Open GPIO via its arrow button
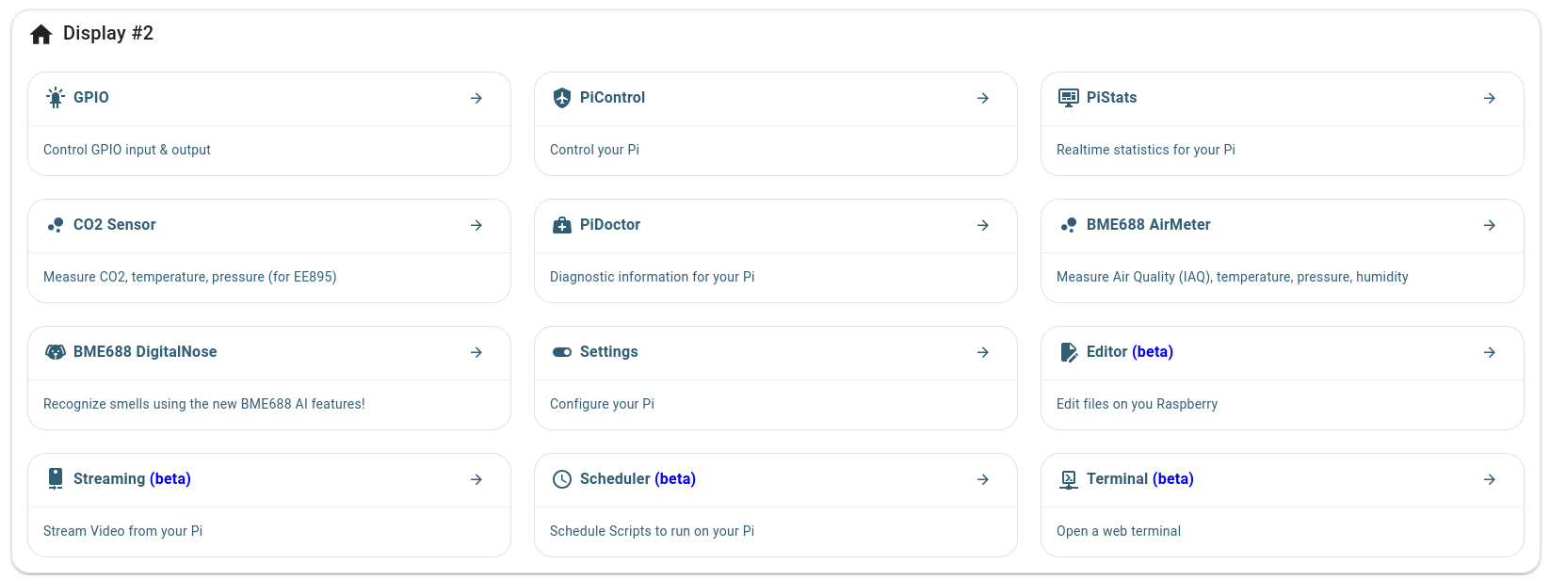Screen dimensions: 1550x580 (476, 98)
